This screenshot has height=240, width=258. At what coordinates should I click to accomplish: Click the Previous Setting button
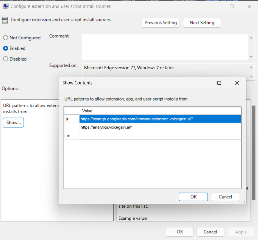(x=160, y=22)
